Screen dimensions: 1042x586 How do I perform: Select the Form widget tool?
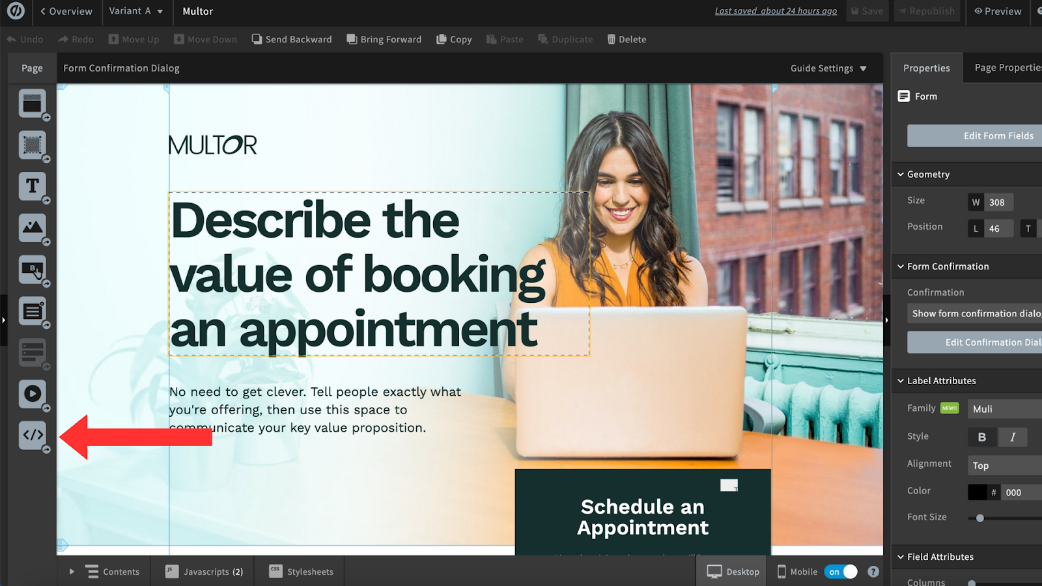(x=32, y=311)
